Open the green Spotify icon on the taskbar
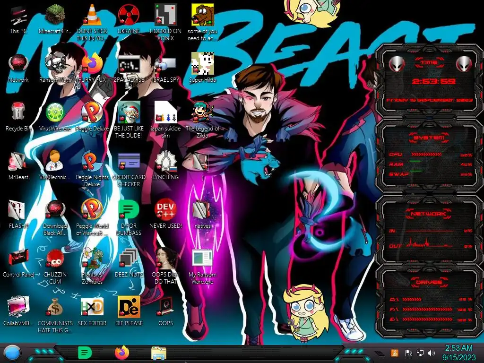This screenshot has height=363, width=484. [x=85, y=353]
